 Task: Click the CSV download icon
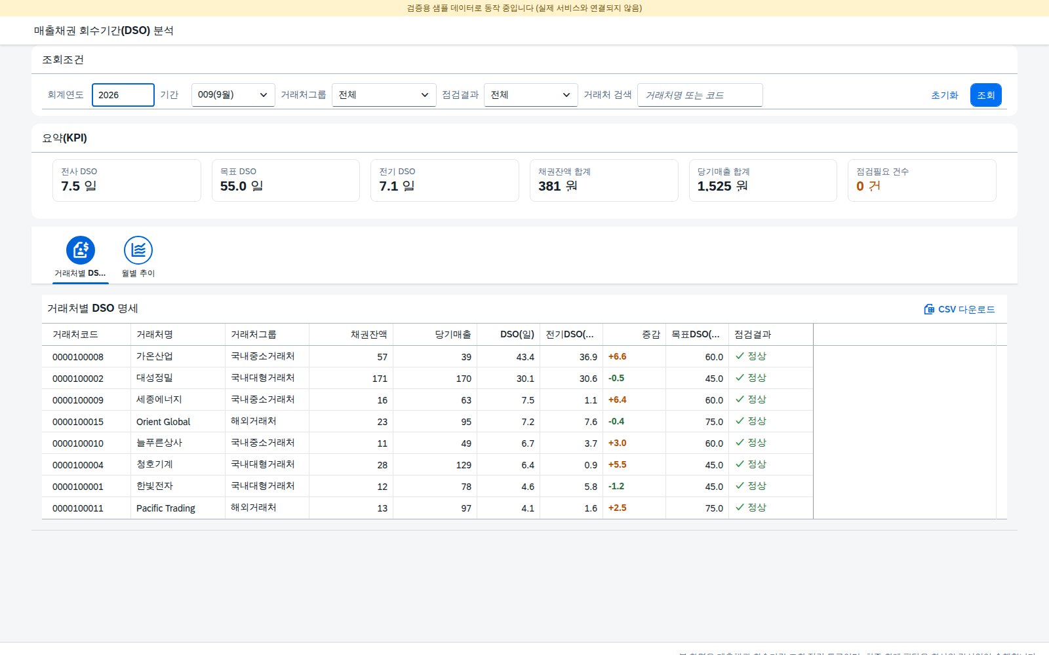pos(929,309)
